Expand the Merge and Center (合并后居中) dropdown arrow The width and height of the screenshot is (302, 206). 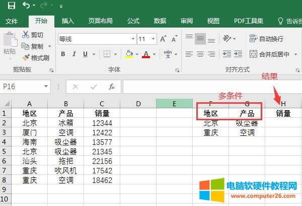(x=294, y=54)
